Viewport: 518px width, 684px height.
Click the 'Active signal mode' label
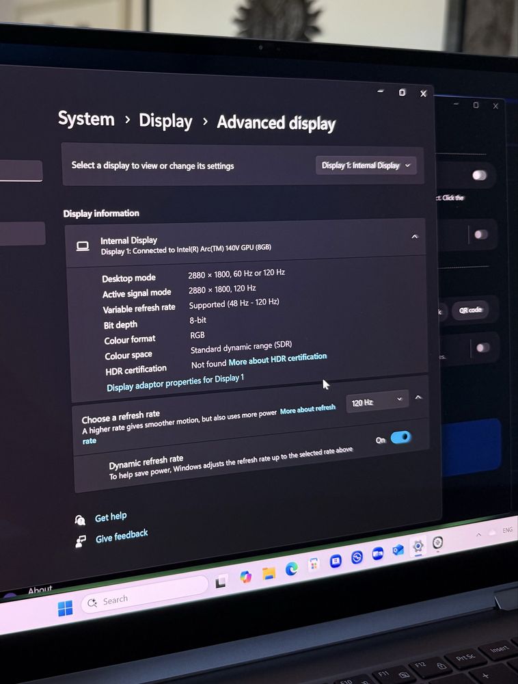[x=137, y=293]
